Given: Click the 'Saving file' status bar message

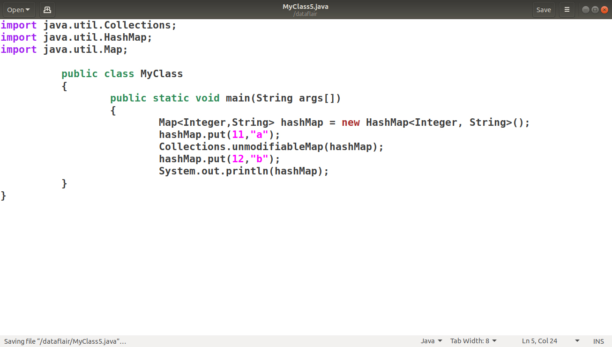Looking at the screenshot, I should pos(65,341).
